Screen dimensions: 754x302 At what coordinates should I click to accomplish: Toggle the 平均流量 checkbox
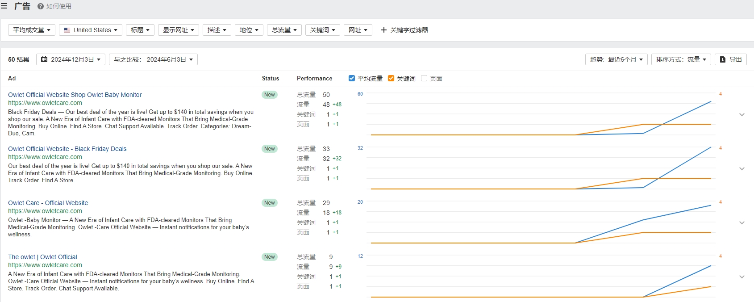(x=352, y=78)
